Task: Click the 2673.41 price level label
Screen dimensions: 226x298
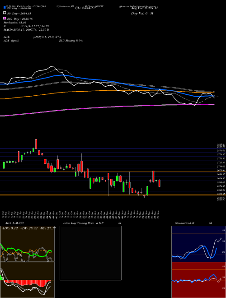Action: 221,171
